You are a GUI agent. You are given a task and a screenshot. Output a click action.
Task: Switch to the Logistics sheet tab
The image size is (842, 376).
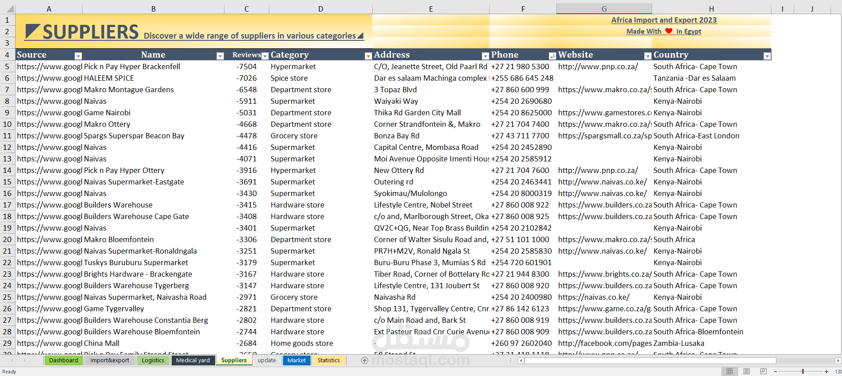pyautogui.click(x=153, y=360)
